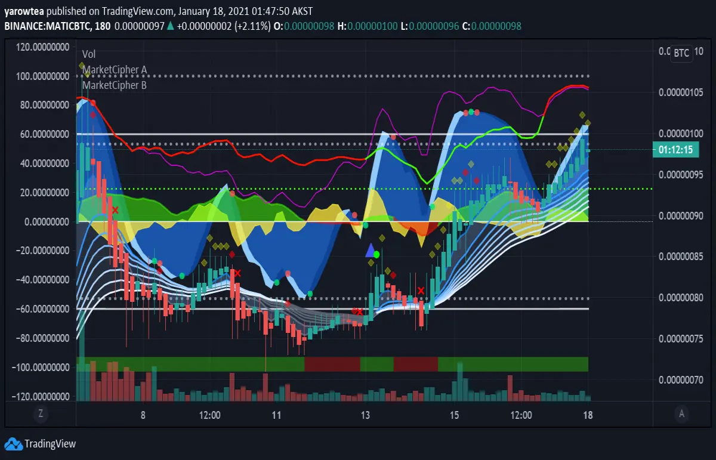Click the date label 8 on time axis
716x460 pixels.
click(x=143, y=415)
